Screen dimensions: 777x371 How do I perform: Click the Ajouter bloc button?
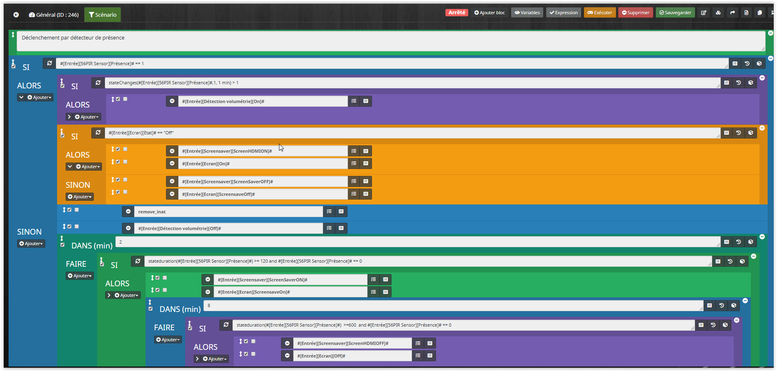[x=489, y=13]
